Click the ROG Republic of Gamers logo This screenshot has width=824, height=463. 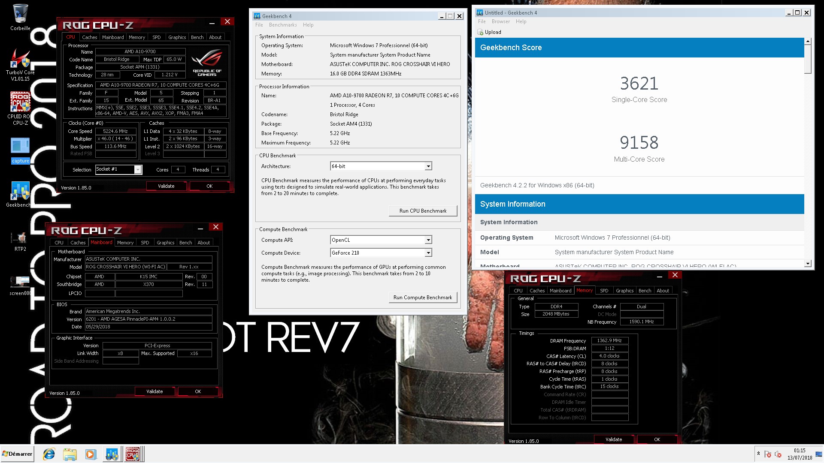click(x=207, y=63)
